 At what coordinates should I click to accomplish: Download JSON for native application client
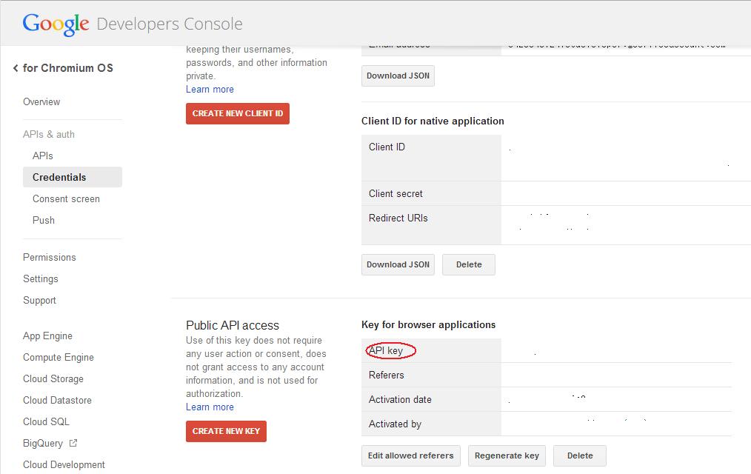(x=398, y=264)
